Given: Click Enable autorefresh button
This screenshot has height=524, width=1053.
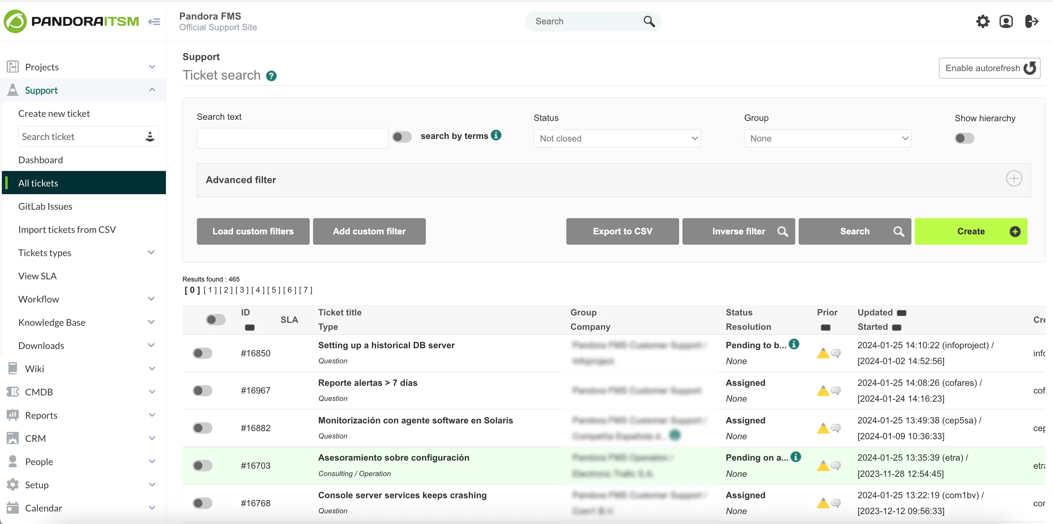Looking at the screenshot, I should tap(989, 68).
